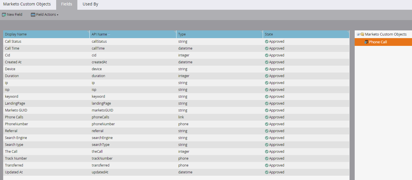Viewport: 412px width, 180px height.
Task: Click the Approved check icon for Call Status
Action: tap(267, 42)
